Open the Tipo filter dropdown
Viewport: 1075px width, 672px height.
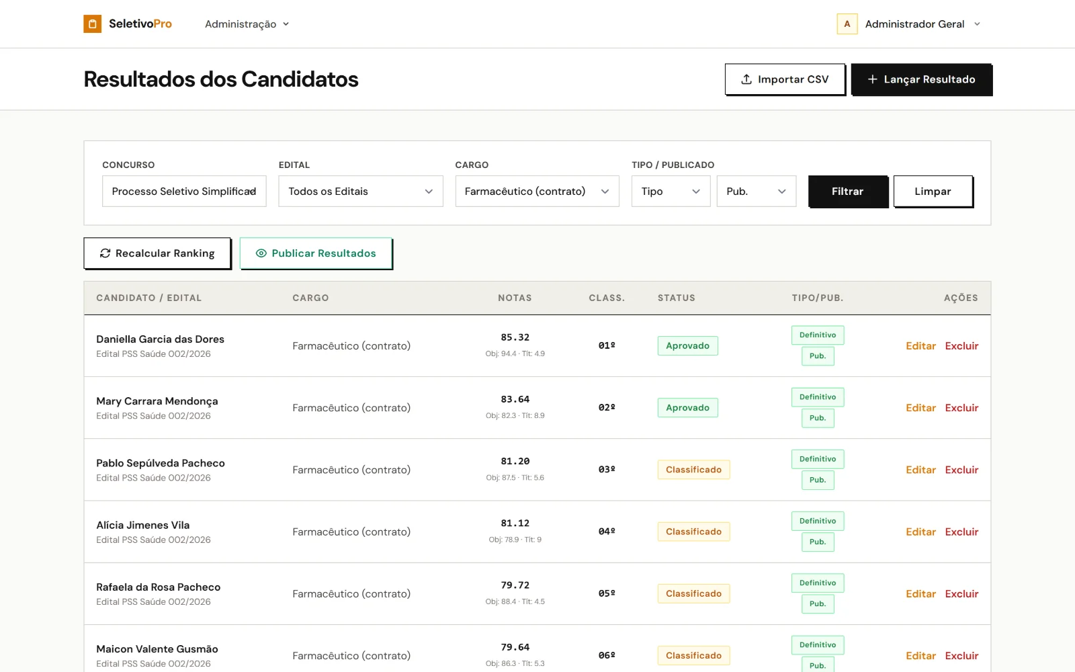tap(671, 192)
